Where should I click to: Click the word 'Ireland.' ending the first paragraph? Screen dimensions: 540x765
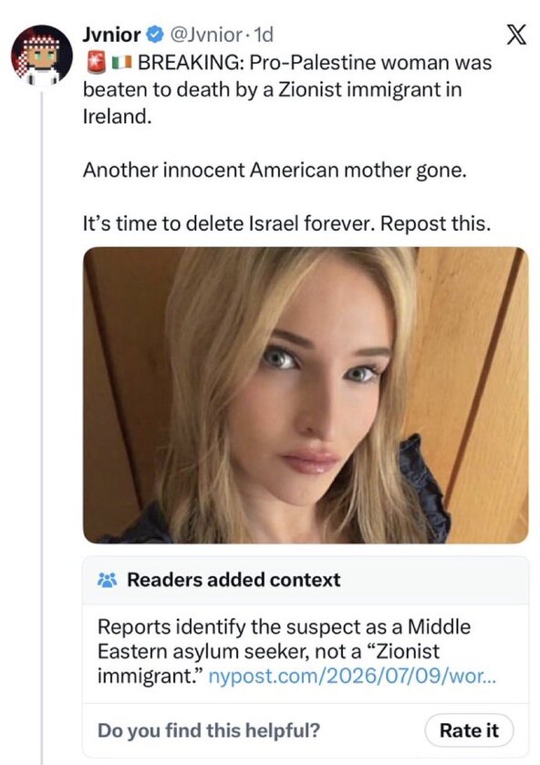(117, 116)
